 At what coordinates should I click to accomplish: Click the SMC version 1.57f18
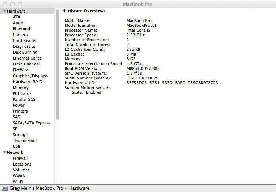pyautogui.click(x=134, y=73)
